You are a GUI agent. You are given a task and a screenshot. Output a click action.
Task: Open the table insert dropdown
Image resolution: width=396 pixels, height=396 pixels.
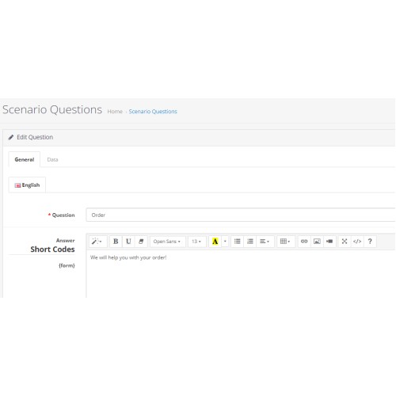click(x=286, y=242)
